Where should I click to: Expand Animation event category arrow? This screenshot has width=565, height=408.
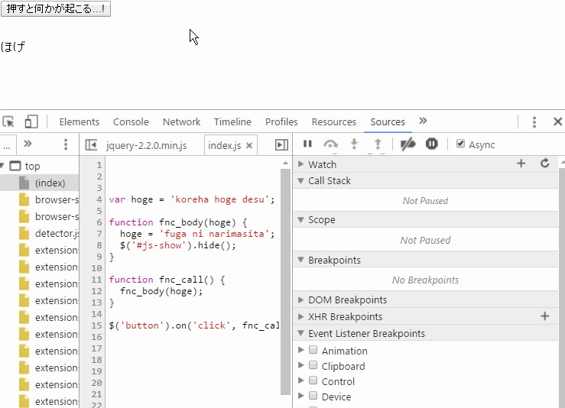point(301,350)
